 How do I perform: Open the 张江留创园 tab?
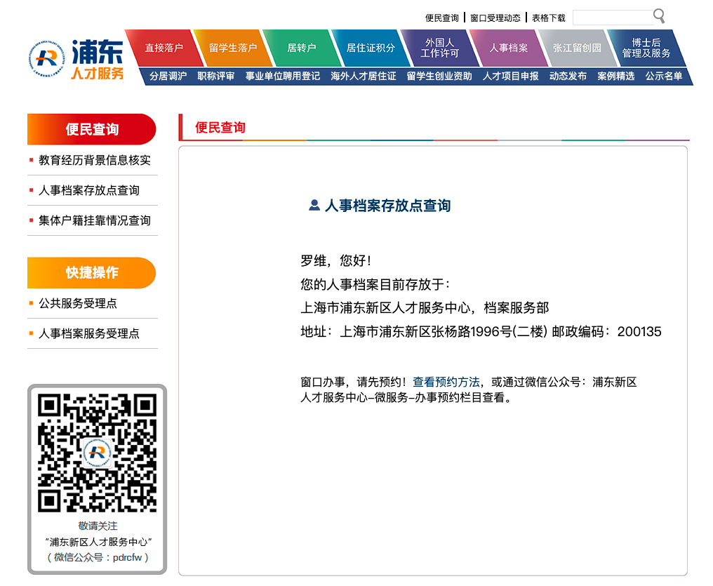[577, 48]
